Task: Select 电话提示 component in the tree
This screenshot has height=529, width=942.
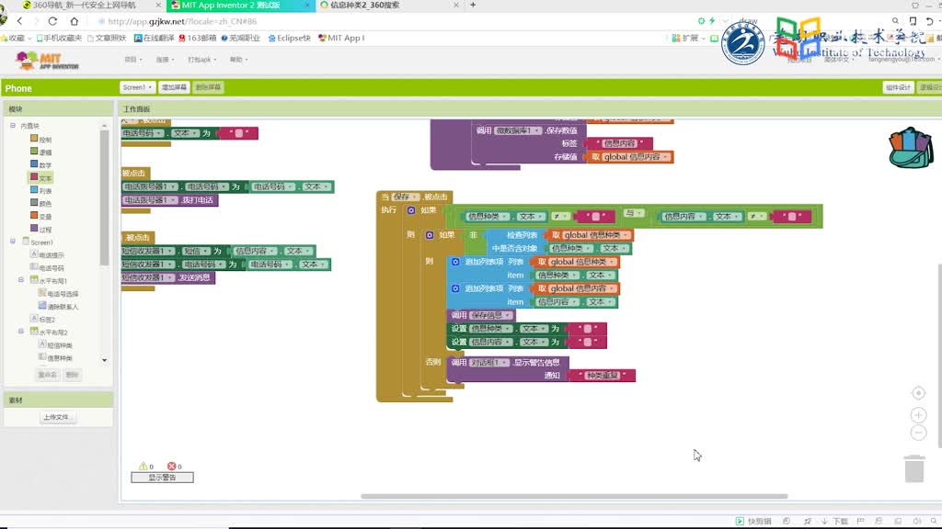Action: [x=48, y=255]
